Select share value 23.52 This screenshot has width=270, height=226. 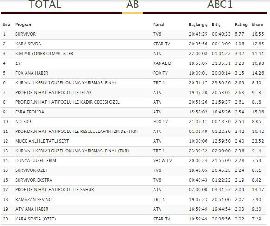click(258, 141)
